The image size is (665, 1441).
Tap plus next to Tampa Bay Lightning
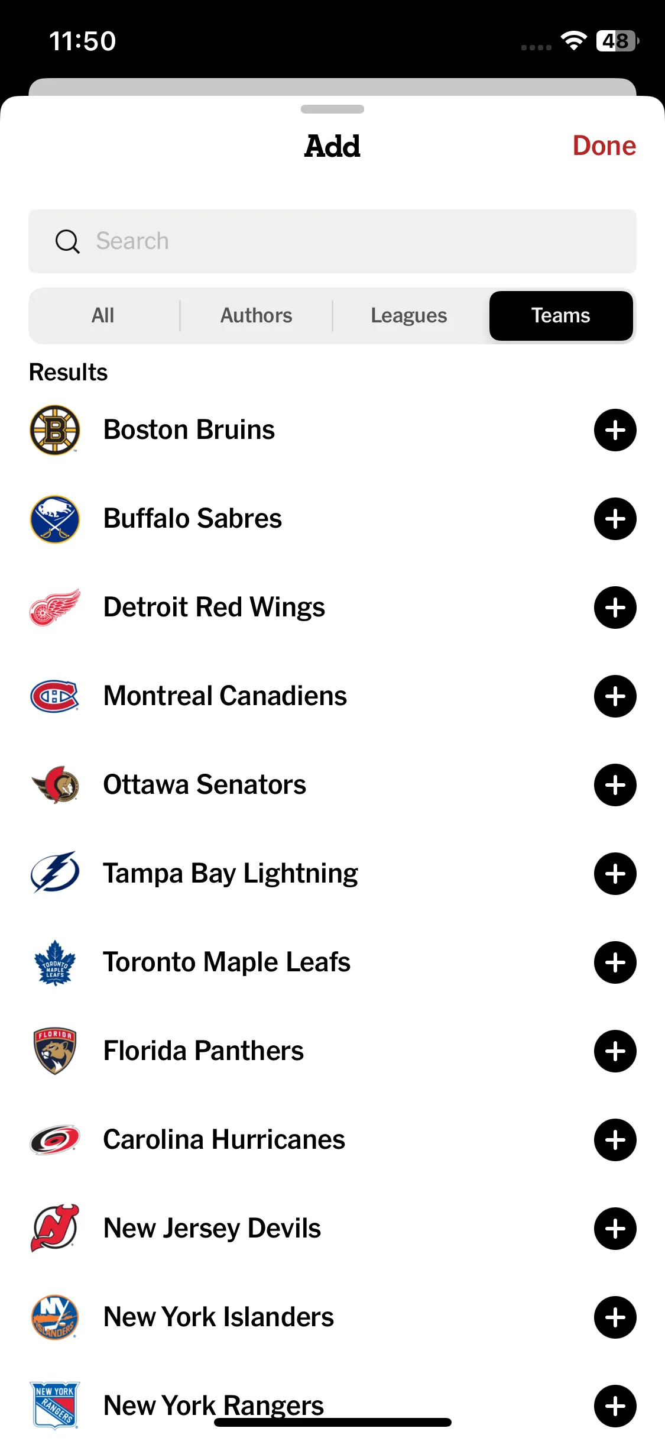click(615, 874)
